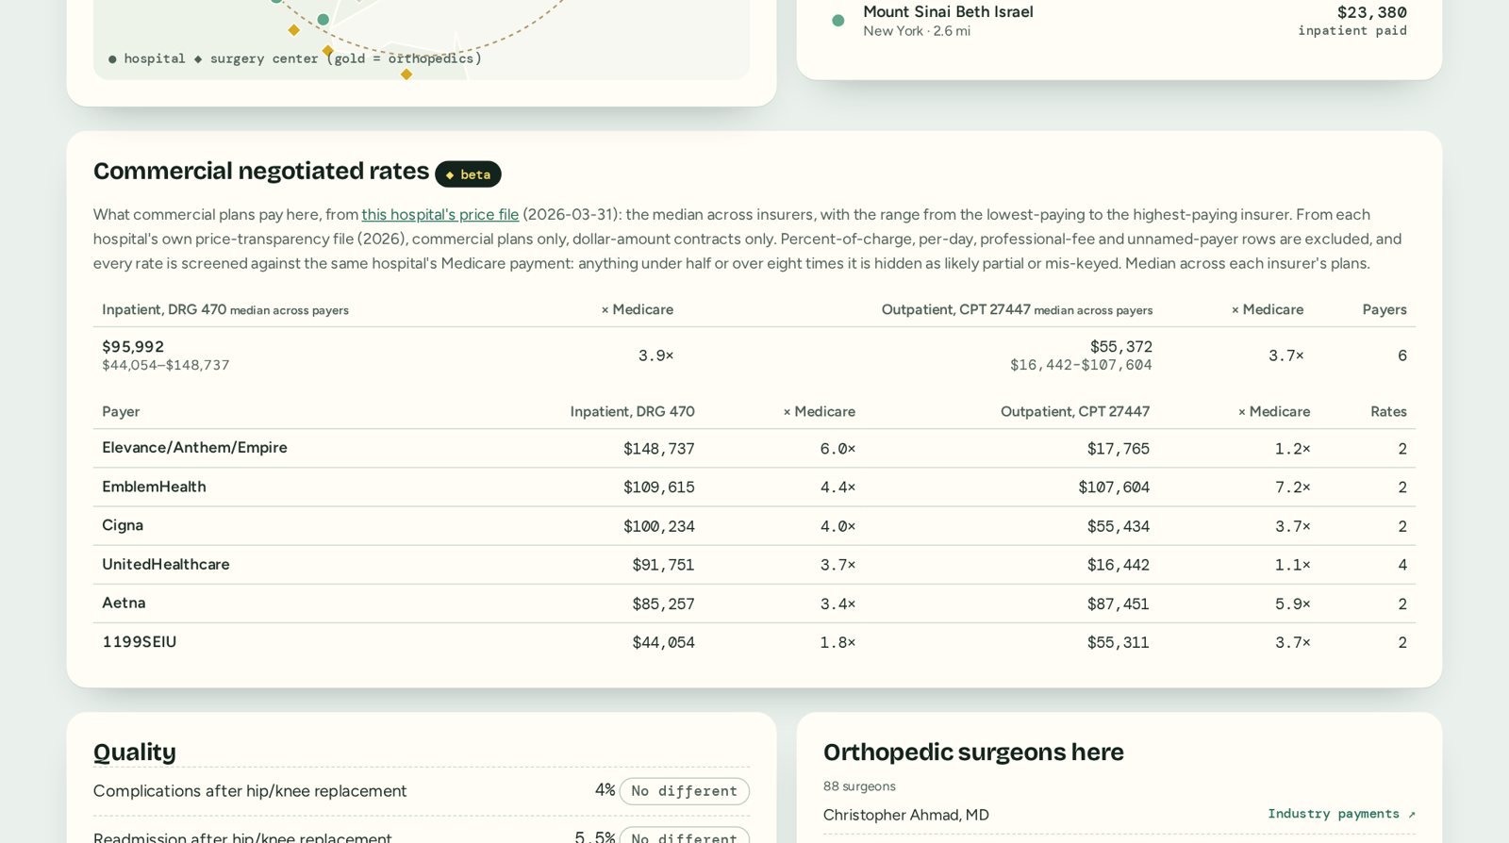Click the Payers column header
1509x843 pixels.
(1385, 309)
